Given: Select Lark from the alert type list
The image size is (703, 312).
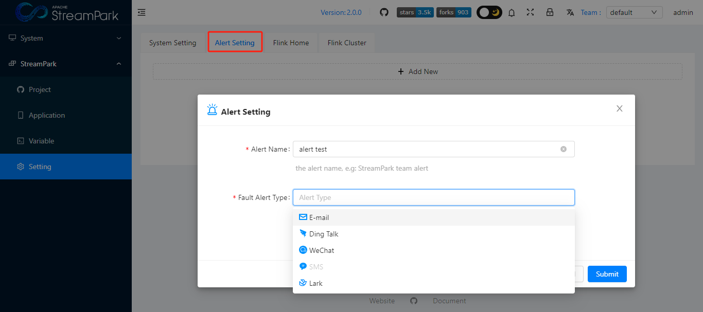Looking at the screenshot, I should [x=315, y=283].
